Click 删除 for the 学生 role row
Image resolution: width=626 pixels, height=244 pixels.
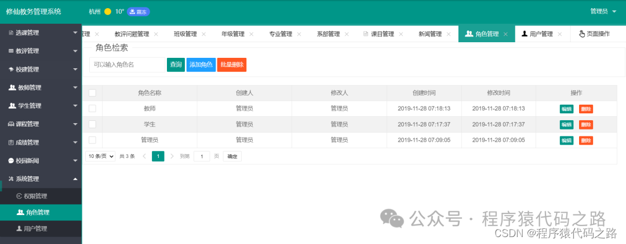[585, 124]
